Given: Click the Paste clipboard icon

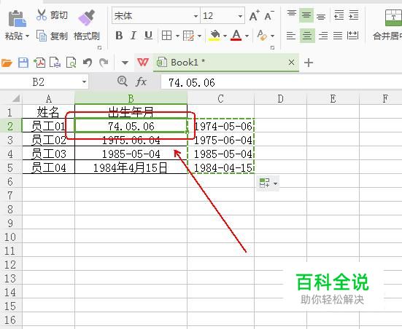Looking at the screenshot, I should [x=17, y=19].
